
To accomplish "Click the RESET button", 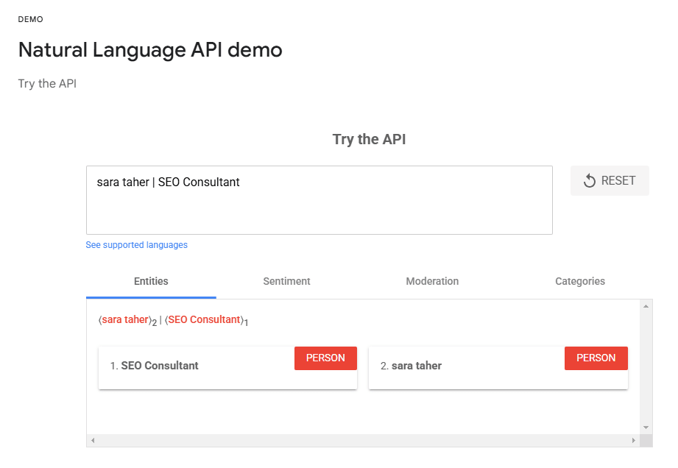I will (610, 180).
